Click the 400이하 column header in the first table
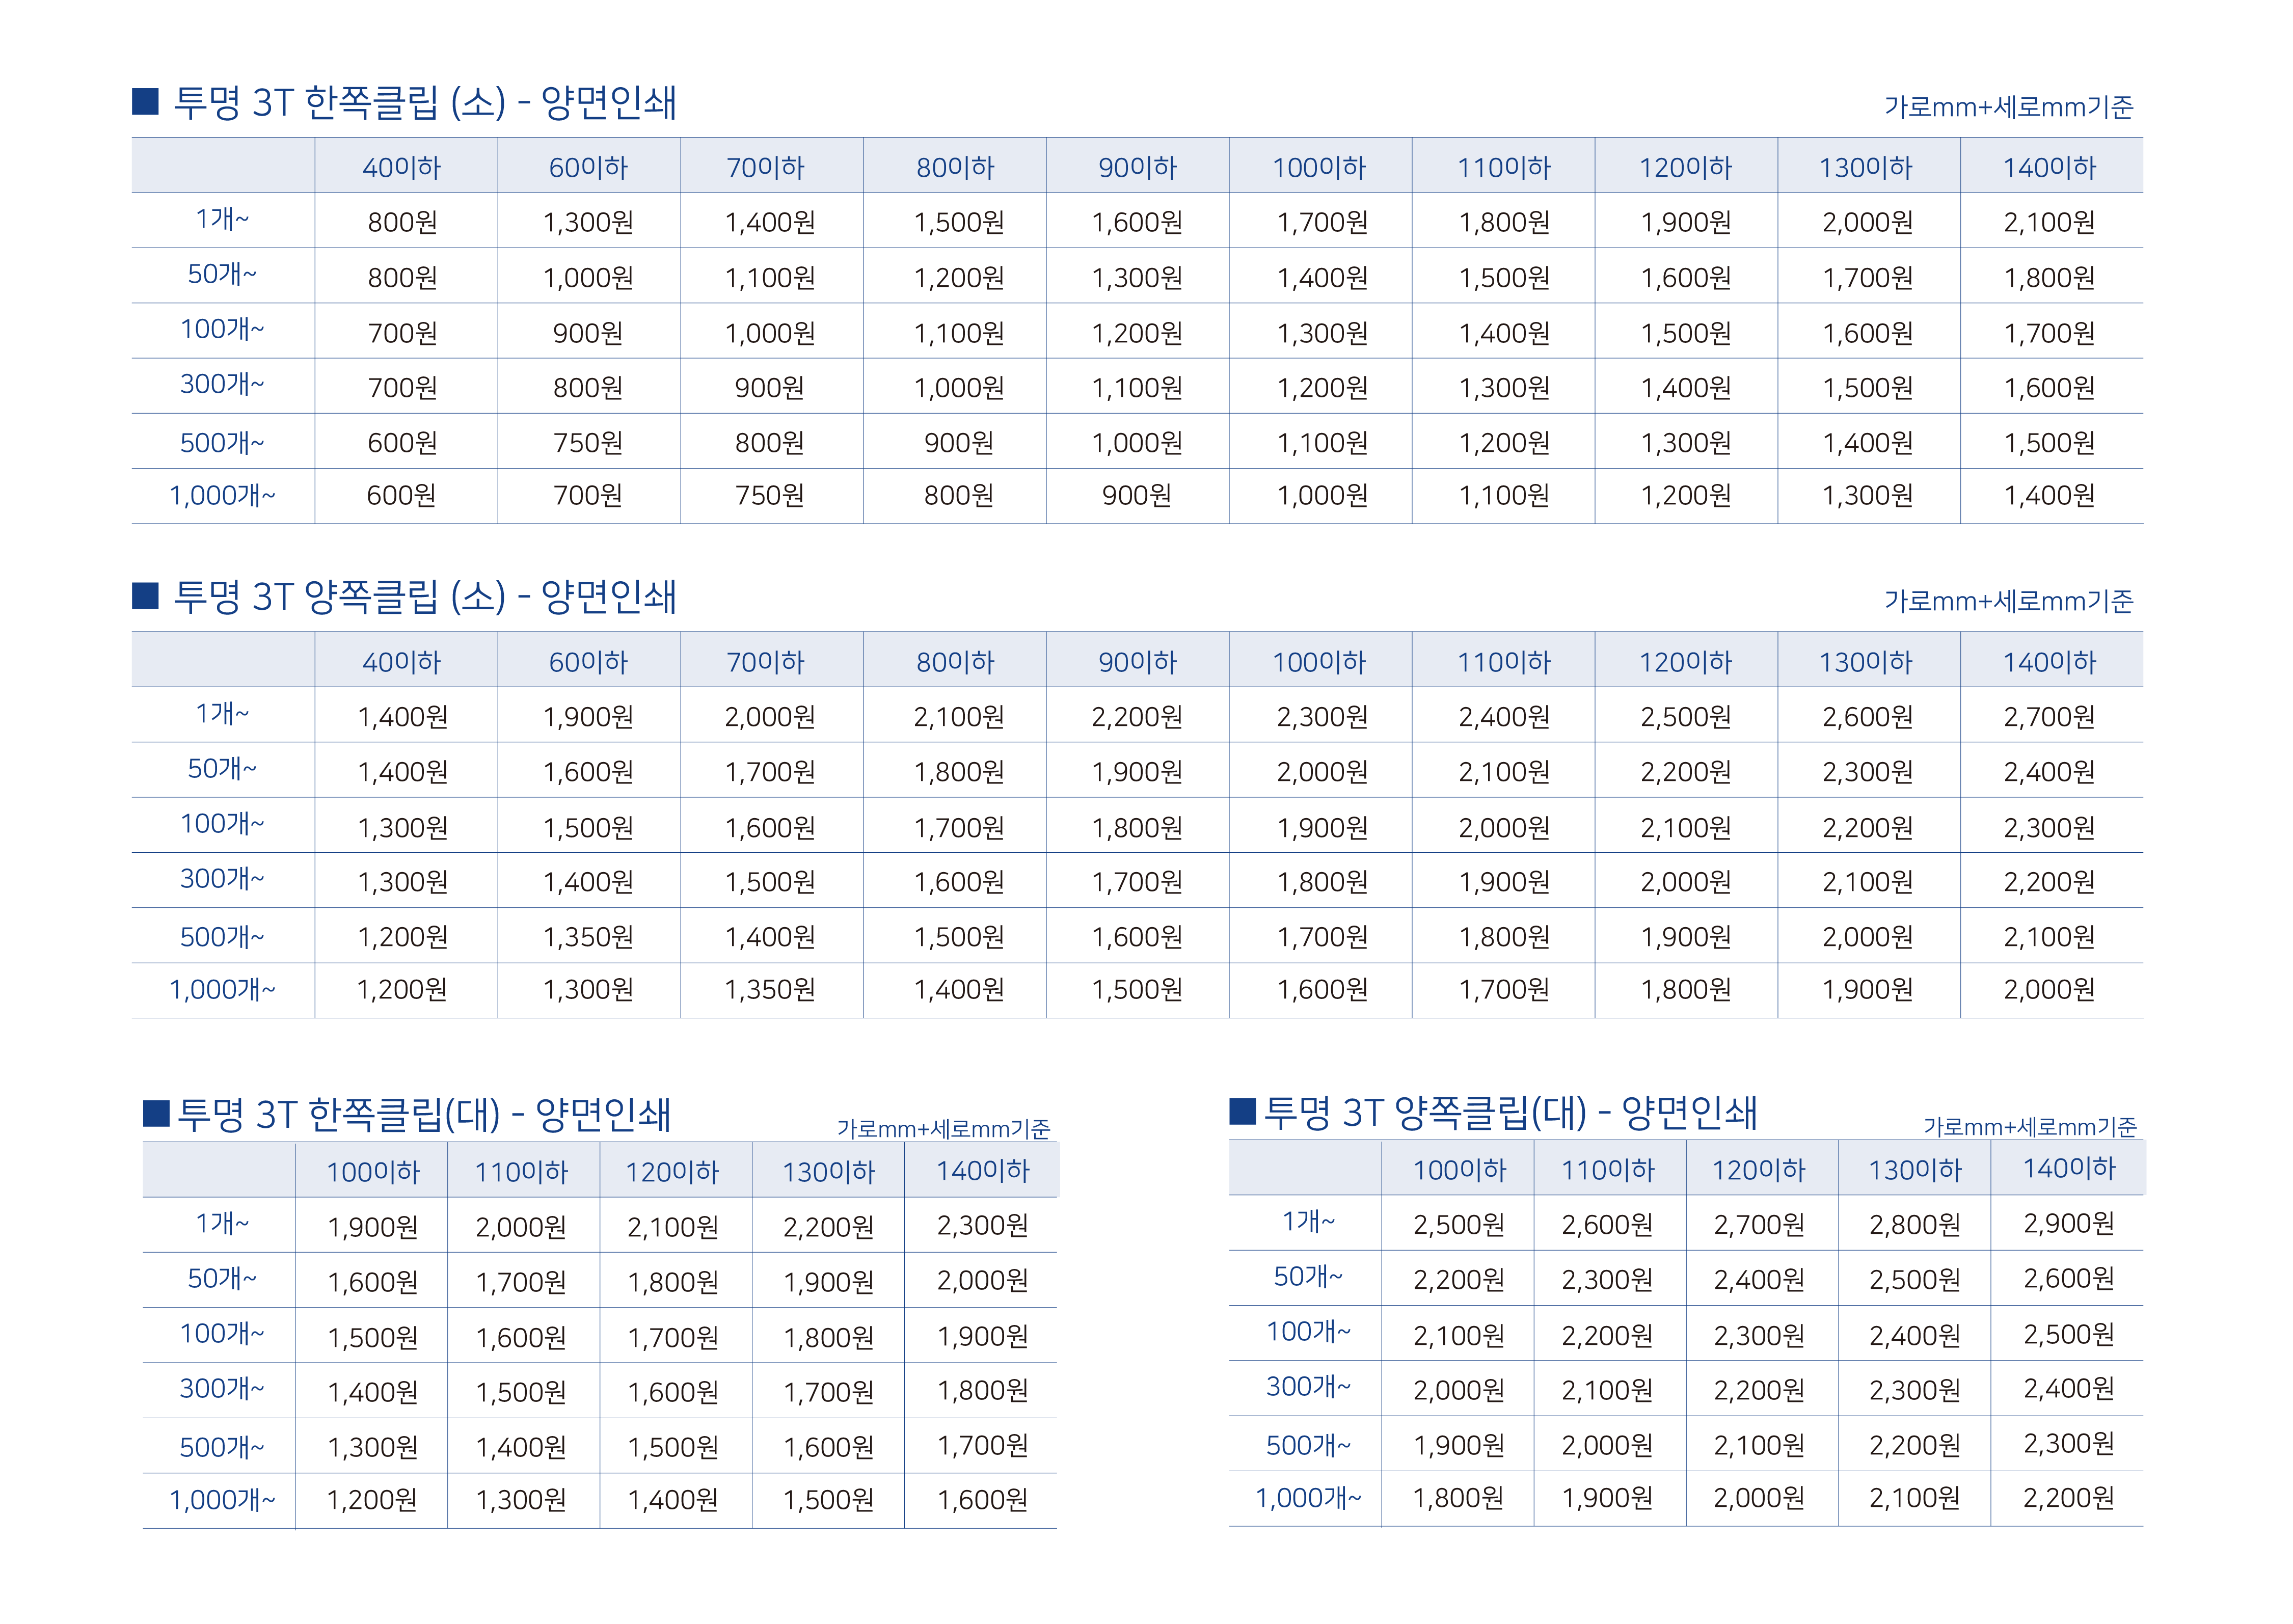 coord(402,167)
